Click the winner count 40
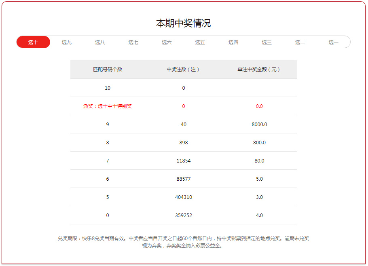This screenshot has height=266, width=368. click(184, 125)
